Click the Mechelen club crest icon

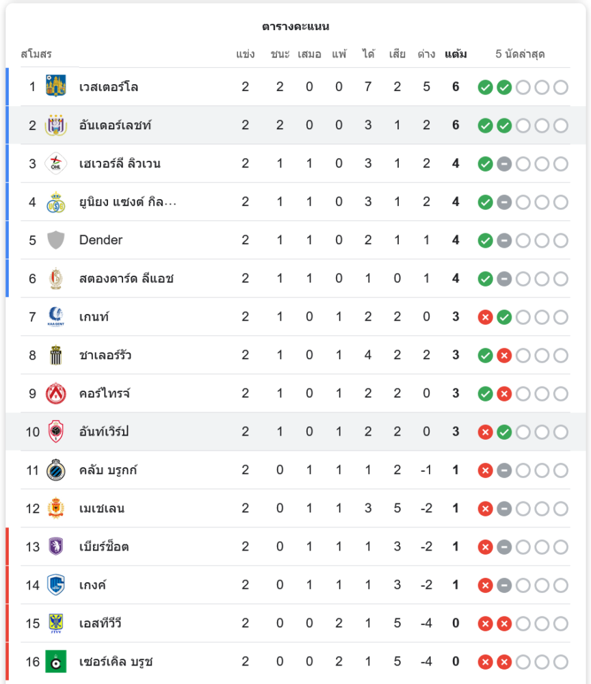55,508
